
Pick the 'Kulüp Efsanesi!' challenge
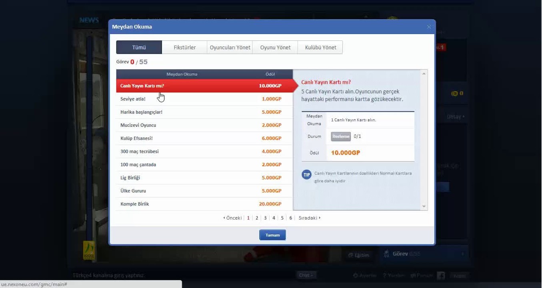click(204, 138)
